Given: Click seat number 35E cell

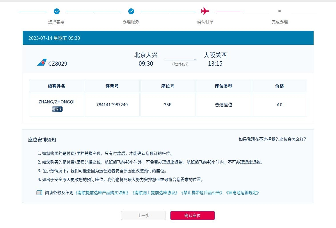Looking at the screenshot, I should pyautogui.click(x=168, y=105).
